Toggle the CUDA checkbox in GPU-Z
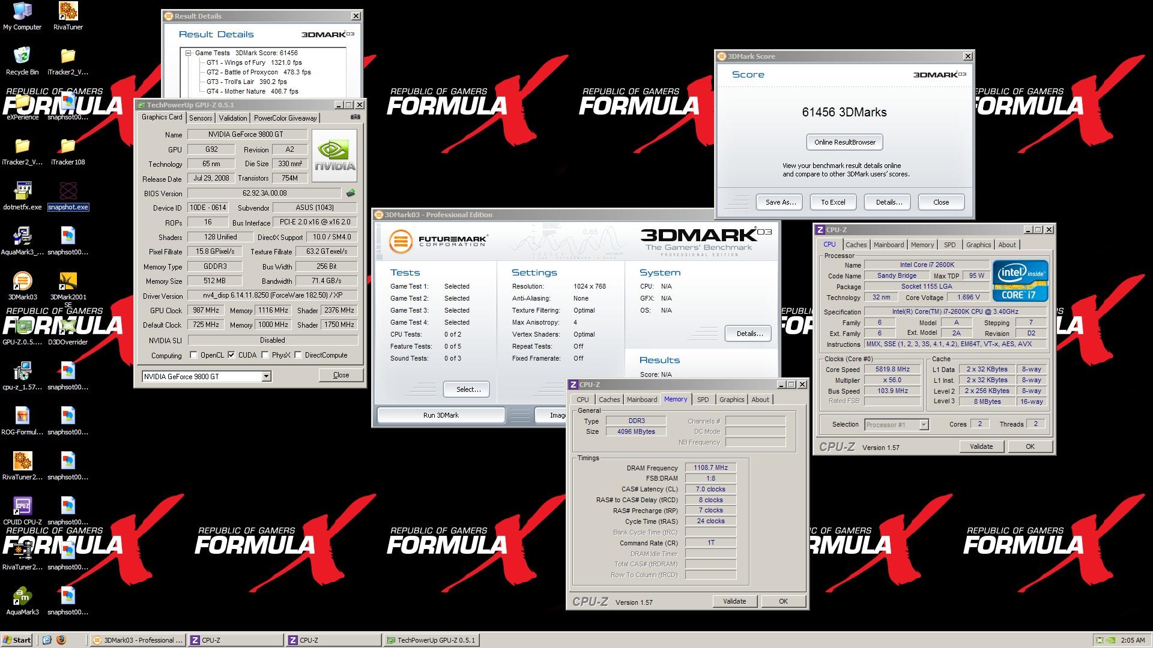The height and width of the screenshot is (648, 1153). click(231, 355)
